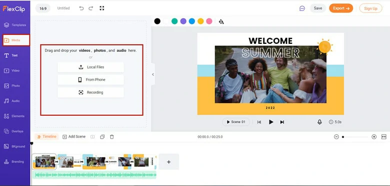Screen dimensions: 390x186
Task: Switch to Timeline view
Action: 47,137
